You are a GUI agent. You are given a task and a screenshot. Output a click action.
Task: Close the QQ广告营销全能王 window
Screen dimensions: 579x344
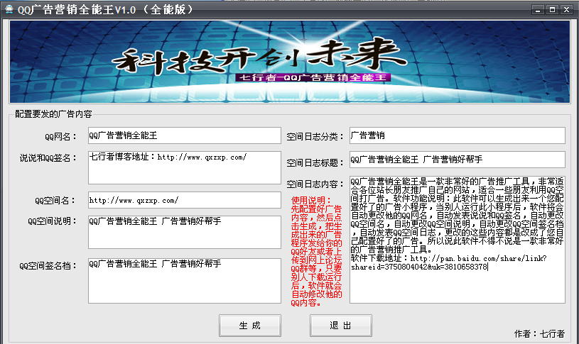pyautogui.click(x=566, y=10)
